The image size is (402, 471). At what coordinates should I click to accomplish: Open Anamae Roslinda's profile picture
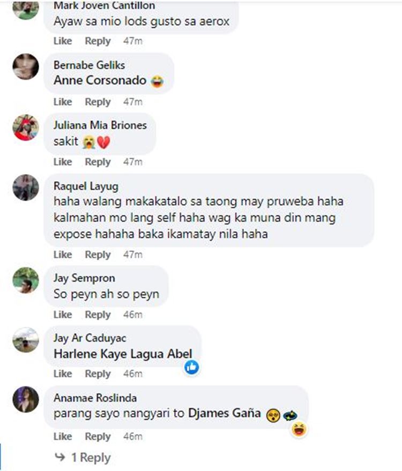(x=26, y=400)
